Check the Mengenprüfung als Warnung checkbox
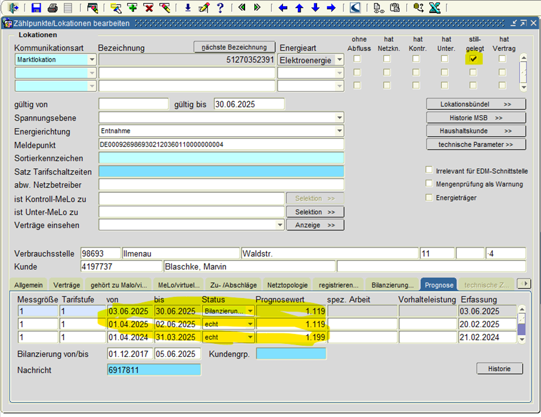The width and height of the screenshot is (541, 417). pos(429,184)
